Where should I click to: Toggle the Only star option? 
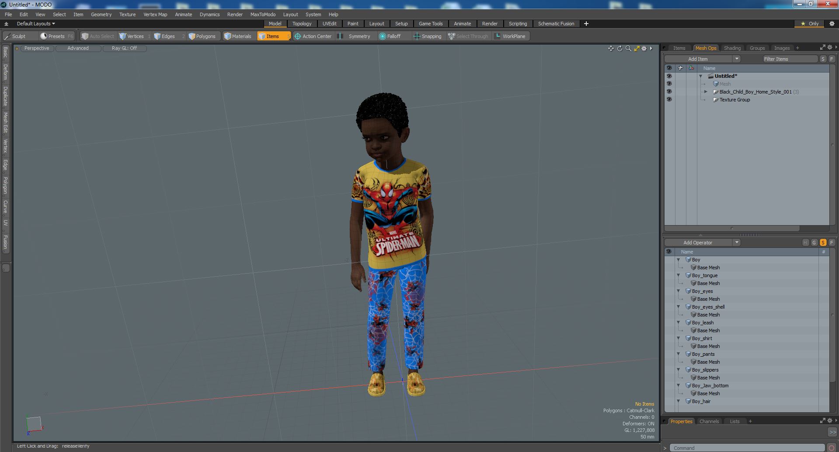click(810, 24)
